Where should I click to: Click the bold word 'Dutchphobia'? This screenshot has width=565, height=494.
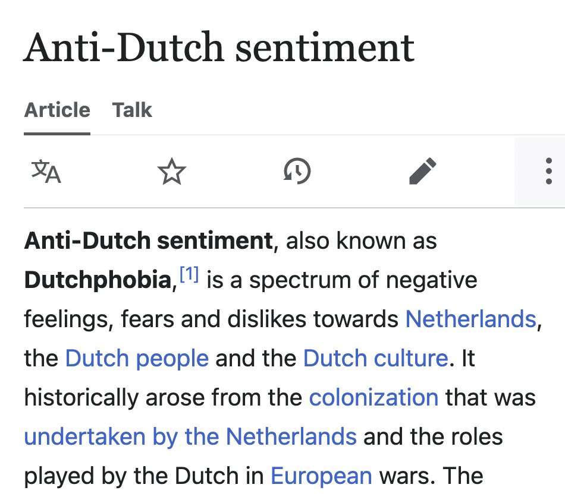point(98,281)
